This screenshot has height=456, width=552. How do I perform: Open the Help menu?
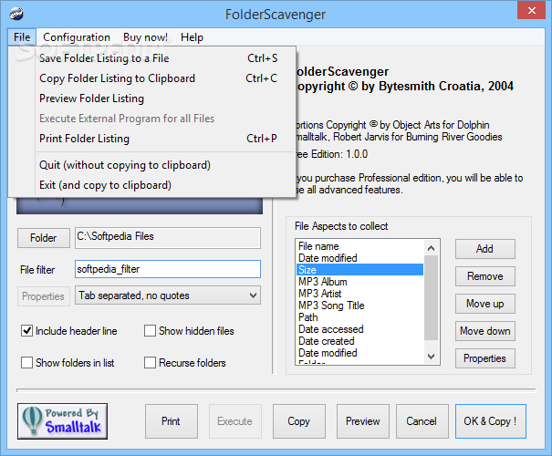pos(192,37)
